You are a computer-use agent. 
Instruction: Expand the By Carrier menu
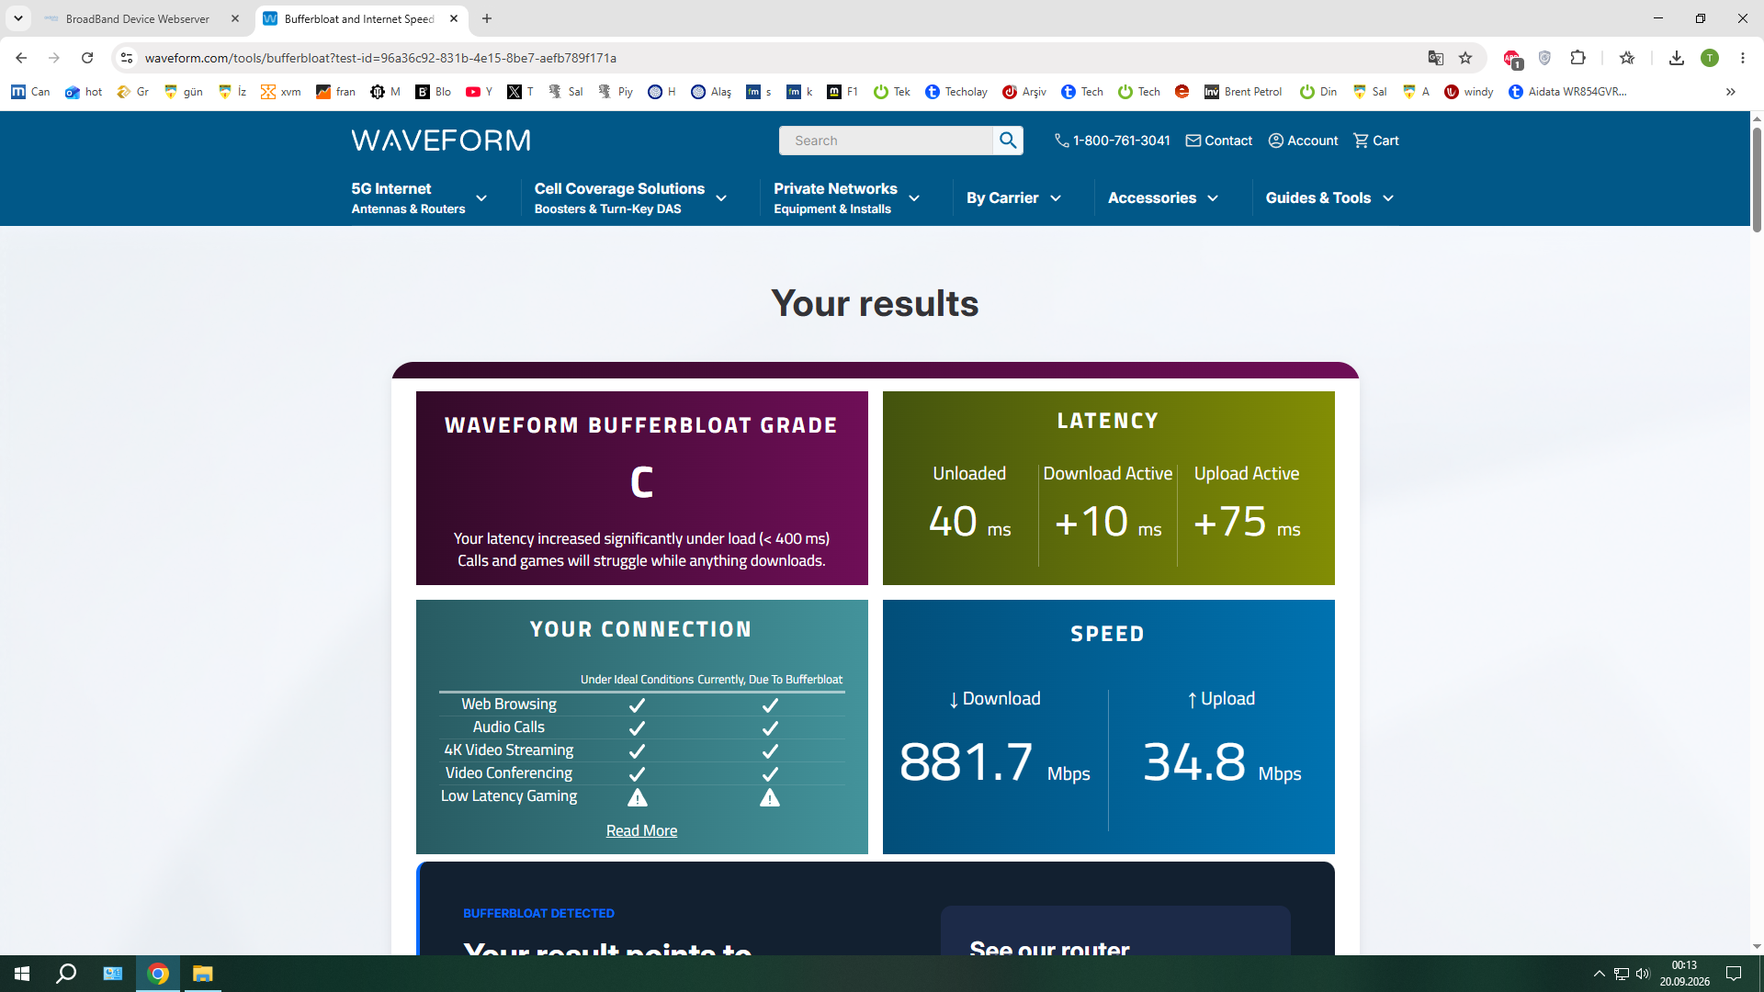[x=1014, y=198]
